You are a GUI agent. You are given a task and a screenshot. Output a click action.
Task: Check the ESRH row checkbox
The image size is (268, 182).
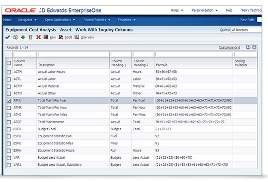pos(9,151)
